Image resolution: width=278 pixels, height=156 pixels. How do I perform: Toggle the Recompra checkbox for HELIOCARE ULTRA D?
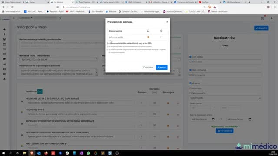168,103
